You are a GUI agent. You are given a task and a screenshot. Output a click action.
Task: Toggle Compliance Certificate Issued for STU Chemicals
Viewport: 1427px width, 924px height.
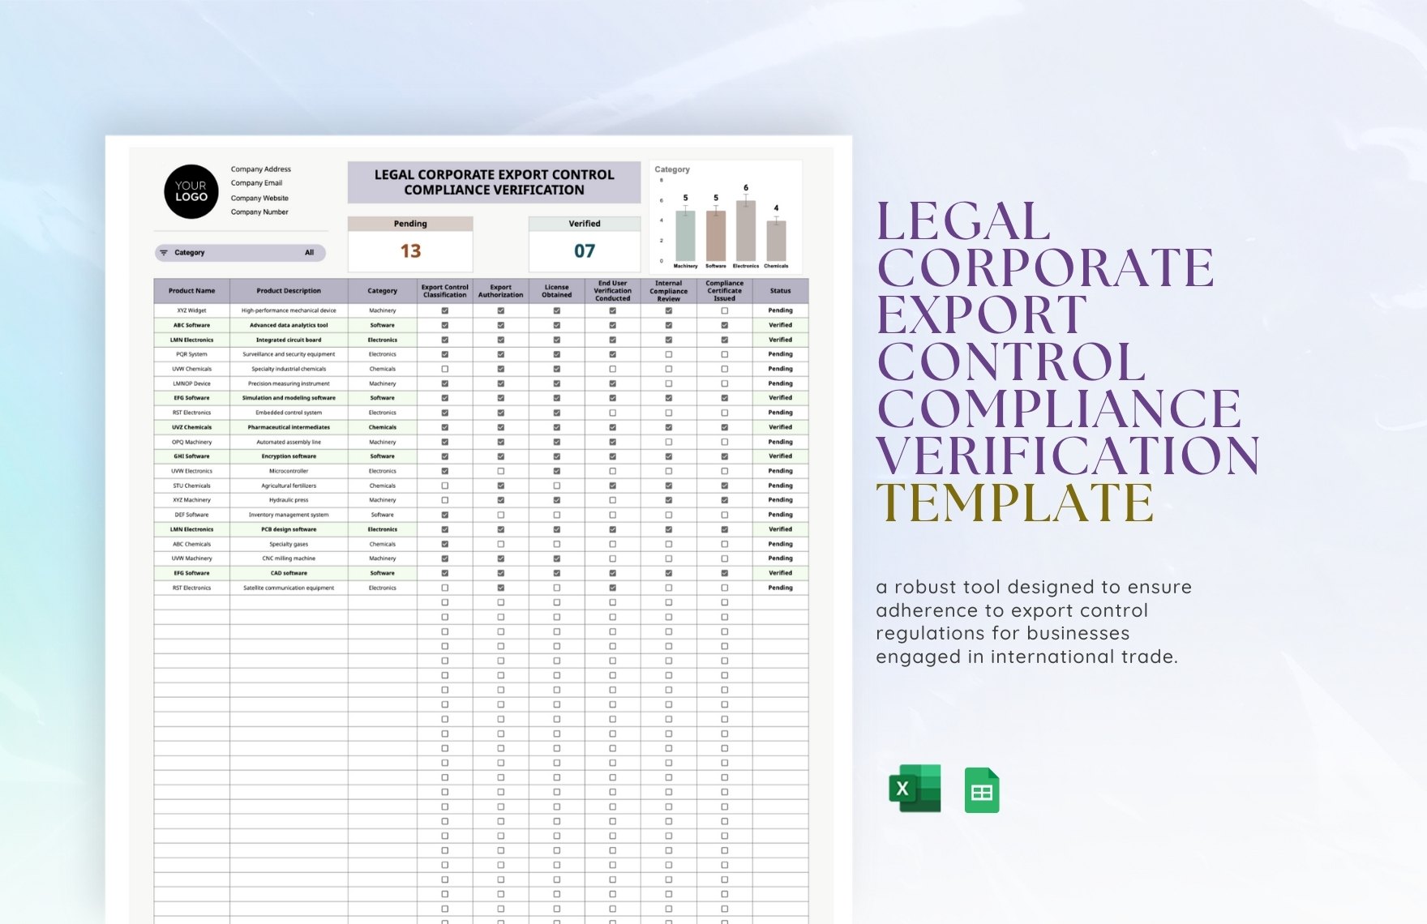(x=725, y=486)
